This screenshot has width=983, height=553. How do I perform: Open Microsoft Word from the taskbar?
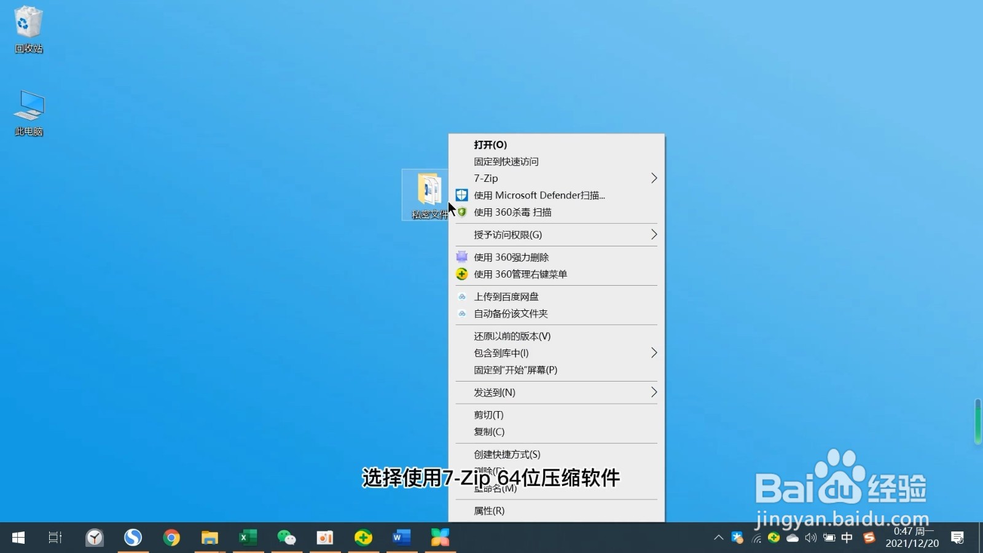point(401,538)
